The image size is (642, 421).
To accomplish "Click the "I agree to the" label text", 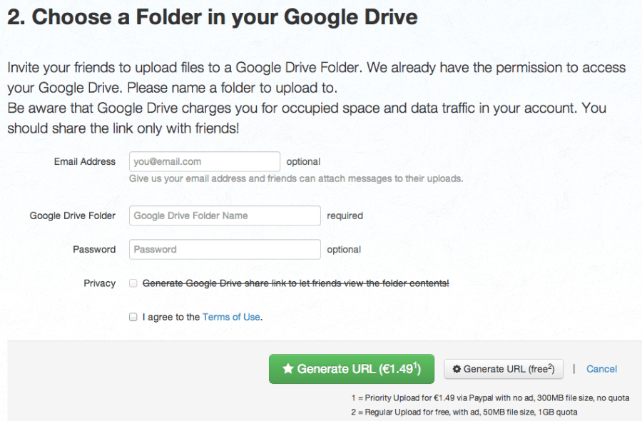I will 171,317.
